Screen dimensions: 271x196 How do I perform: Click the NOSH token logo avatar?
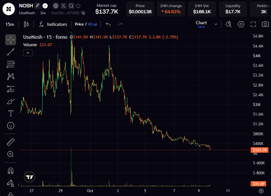click(9, 9)
